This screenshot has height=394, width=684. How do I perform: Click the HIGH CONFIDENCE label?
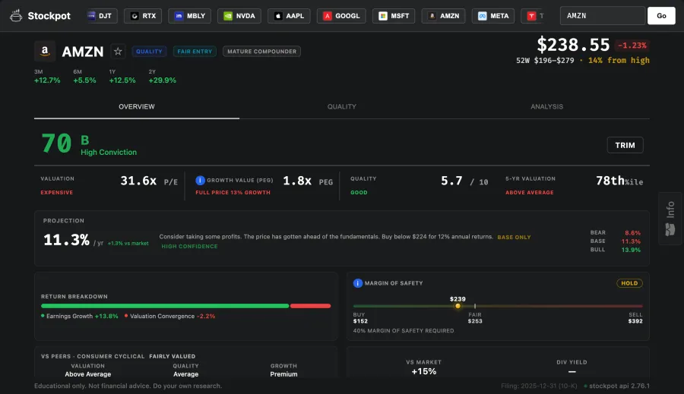click(x=189, y=247)
